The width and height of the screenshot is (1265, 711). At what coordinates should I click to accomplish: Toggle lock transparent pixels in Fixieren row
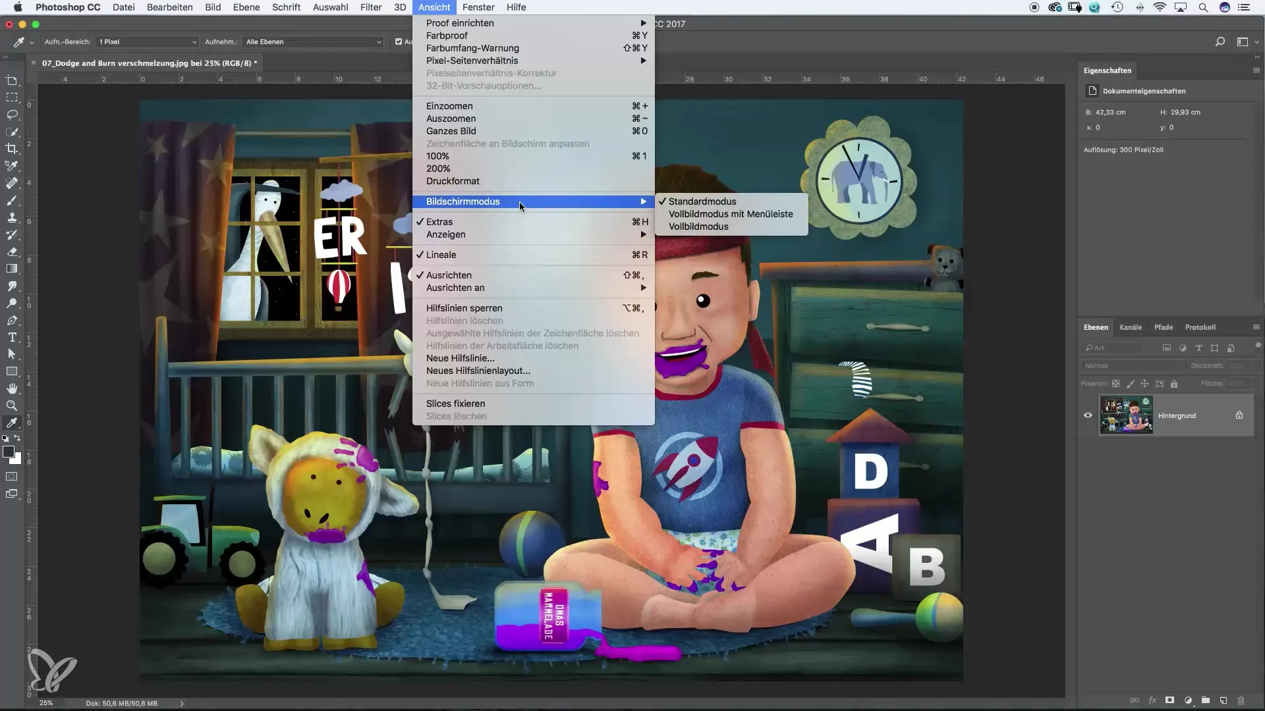click(1115, 384)
